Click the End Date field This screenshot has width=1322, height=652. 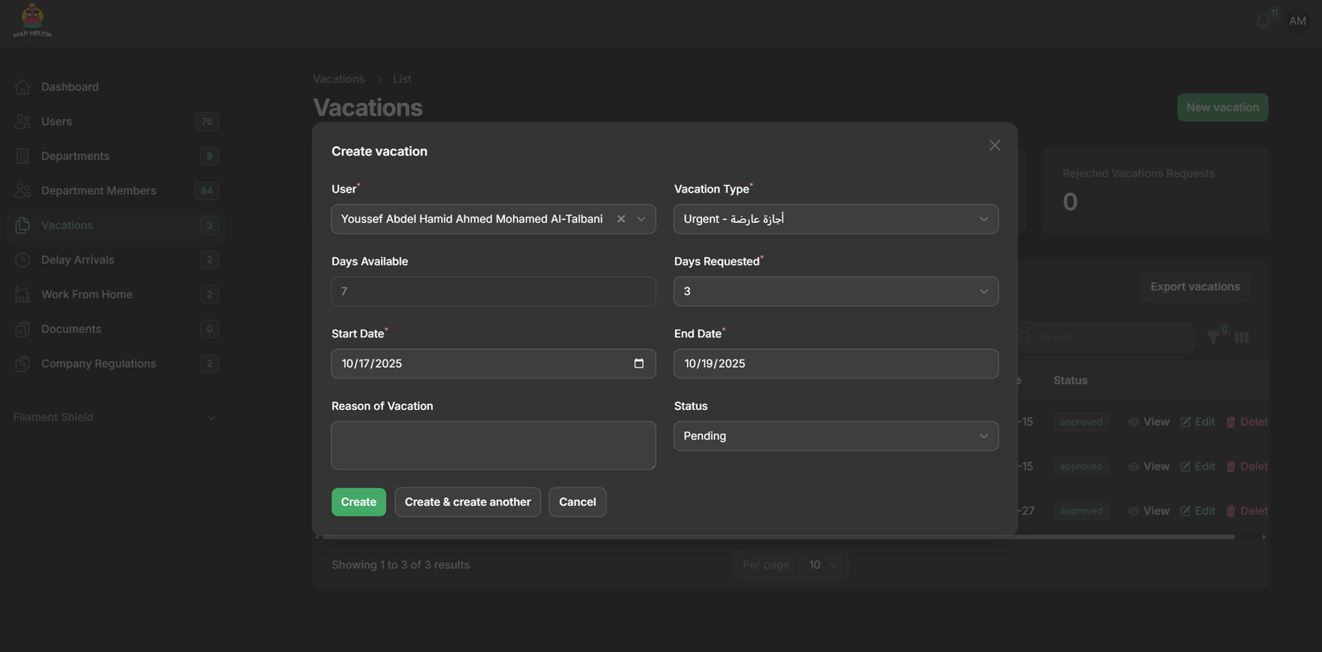click(835, 364)
